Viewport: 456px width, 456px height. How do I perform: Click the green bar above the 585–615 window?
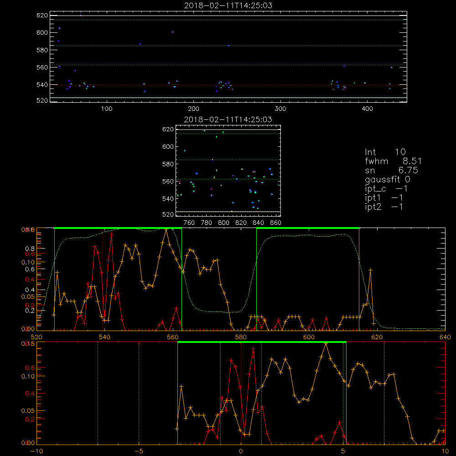[308, 228]
